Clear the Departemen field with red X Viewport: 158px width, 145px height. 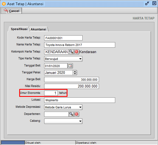(77, 114)
